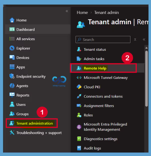This screenshot has width=151, height=156.
Task: Open Cloud PKI text entry
Action: point(92,87)
